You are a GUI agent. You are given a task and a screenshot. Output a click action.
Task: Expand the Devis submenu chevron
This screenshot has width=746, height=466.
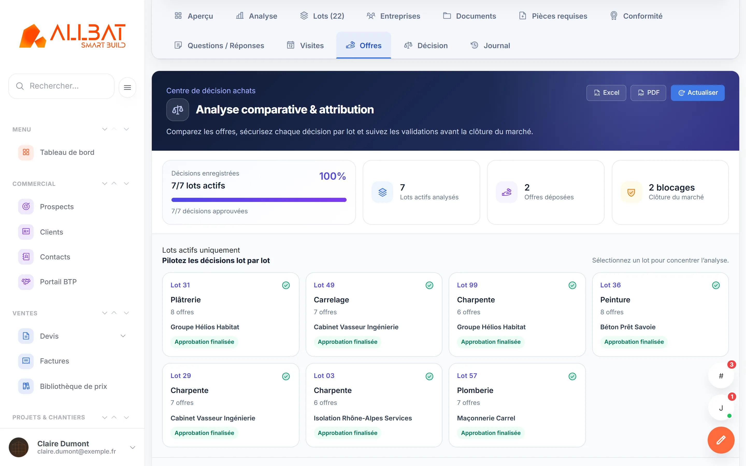123,336
